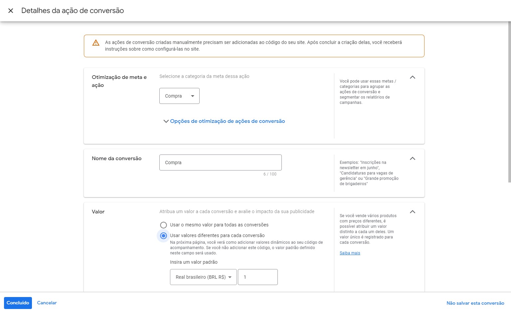Click the Concluído button
Viewport: 511px width, 312px height.
[x=18, y=303]
